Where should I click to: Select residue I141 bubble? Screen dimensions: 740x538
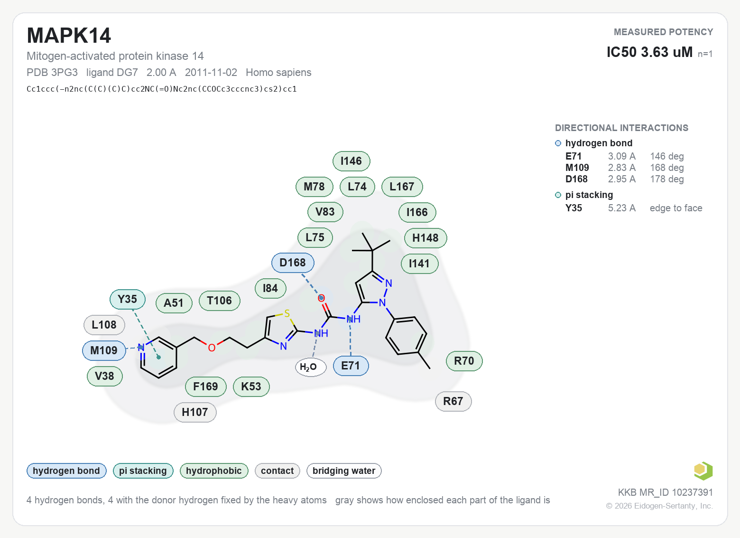point(419,264)
